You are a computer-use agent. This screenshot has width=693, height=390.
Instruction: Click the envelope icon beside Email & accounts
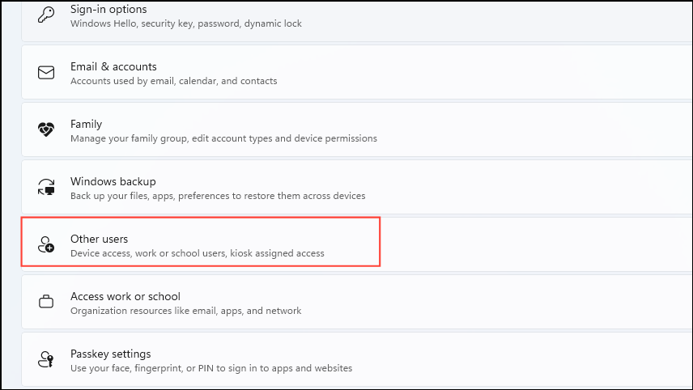[x=46, y=73]
